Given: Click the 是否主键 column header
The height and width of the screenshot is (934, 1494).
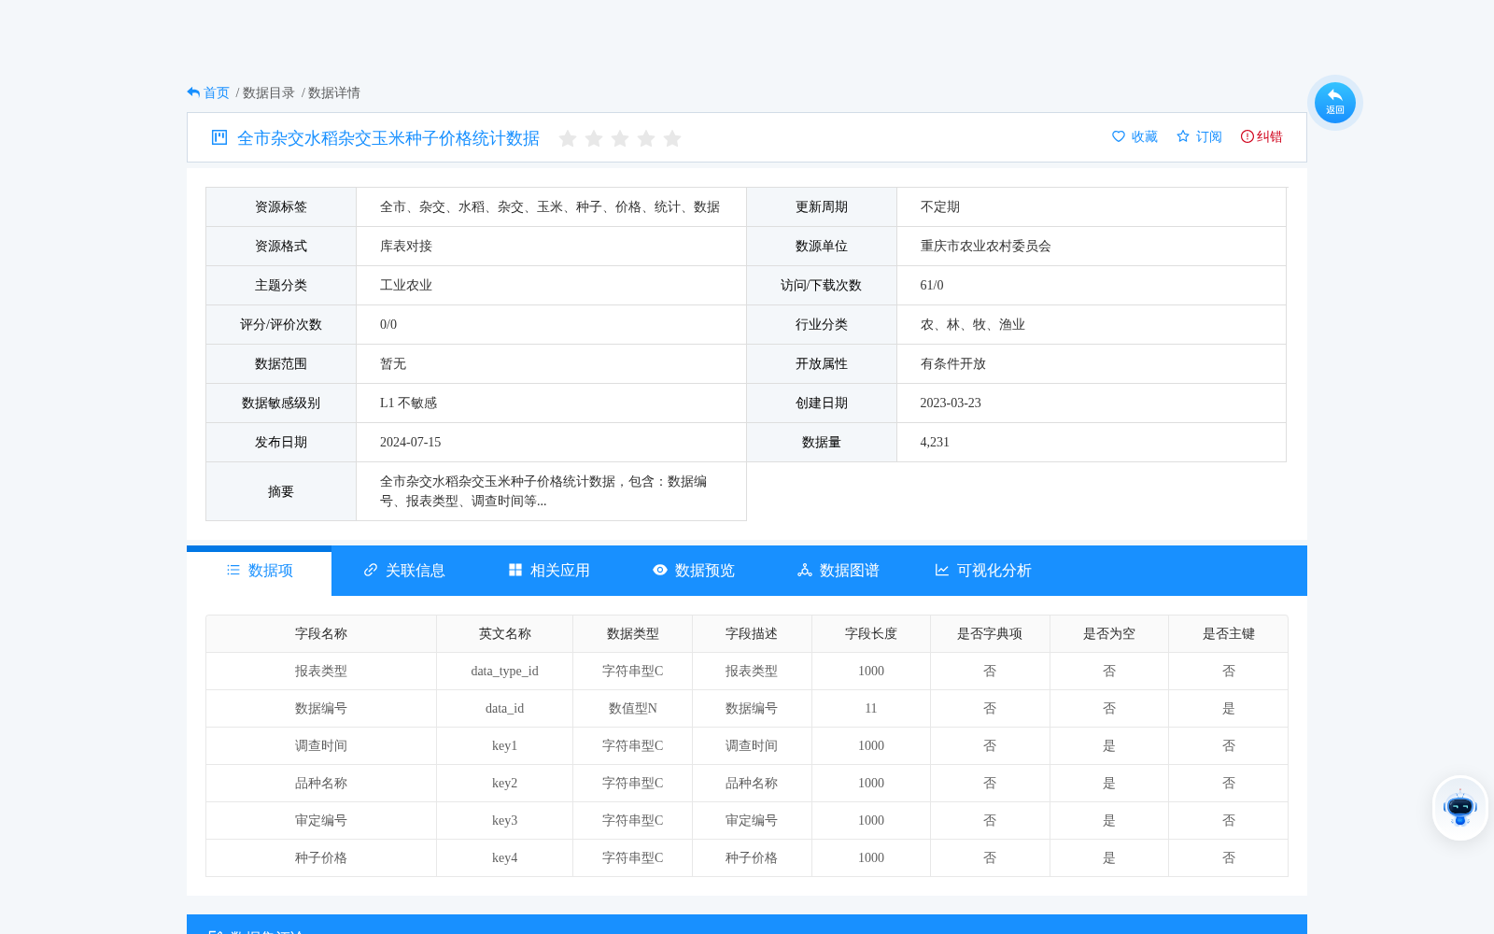Looking at the screenshot, I should click(1229, 633).
